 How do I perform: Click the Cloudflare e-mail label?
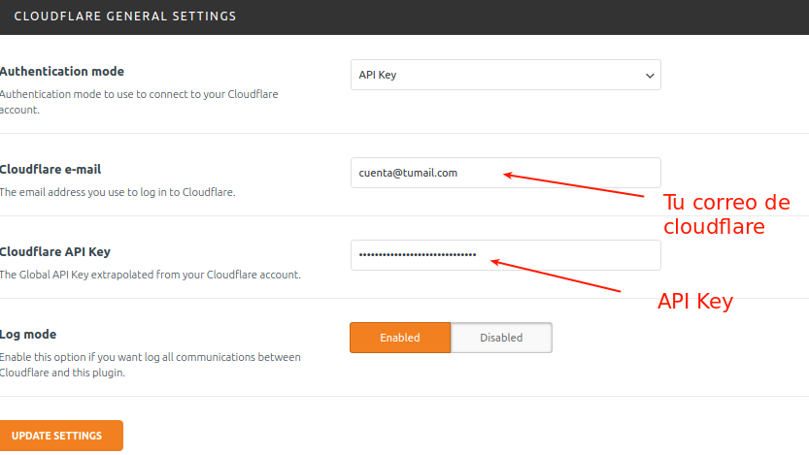(51, 169)
